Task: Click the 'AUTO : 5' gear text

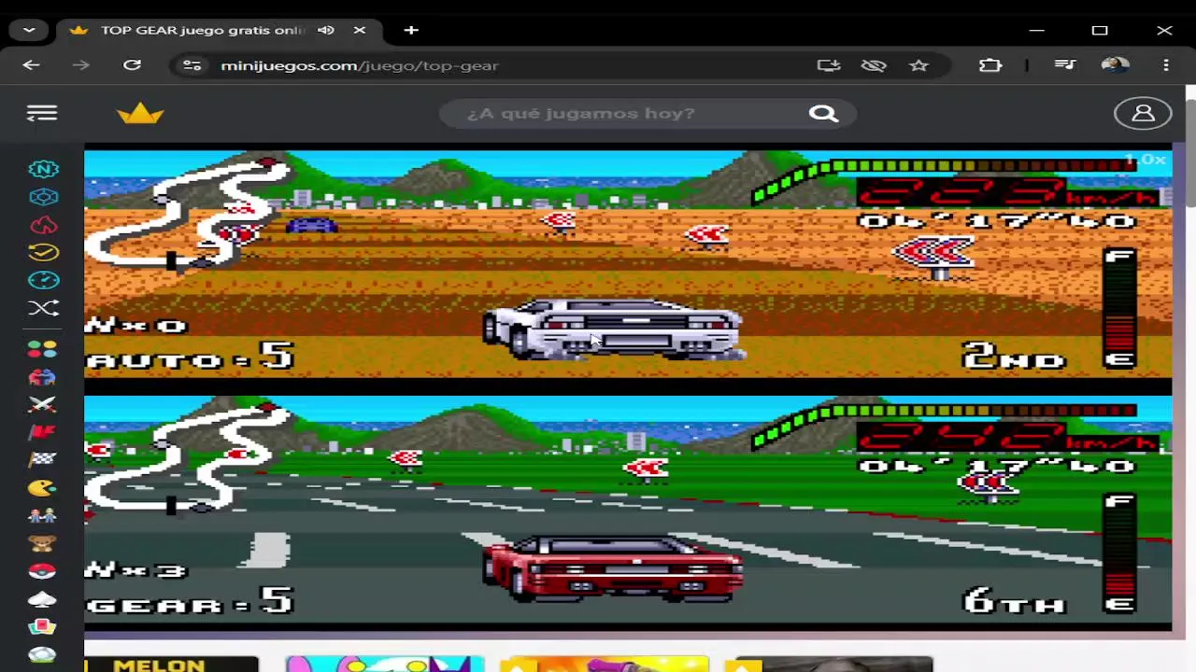Action: tap(190, 357)
